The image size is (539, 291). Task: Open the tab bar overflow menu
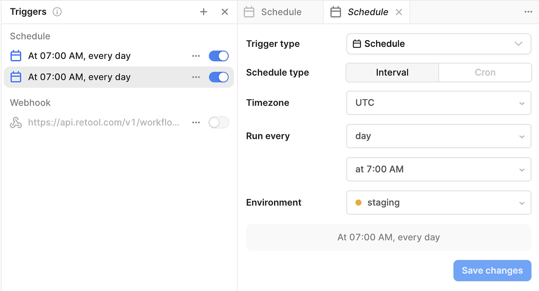(528, 12)
